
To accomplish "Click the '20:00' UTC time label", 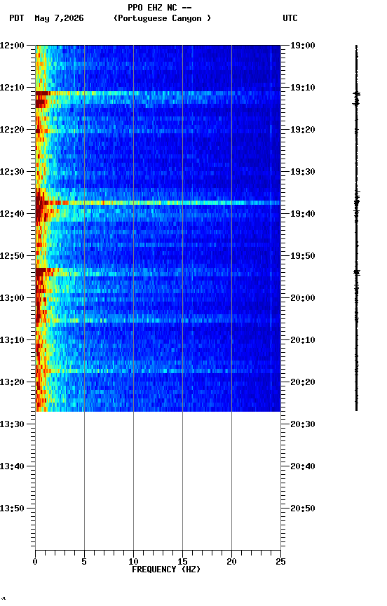I will coord(303,298).
